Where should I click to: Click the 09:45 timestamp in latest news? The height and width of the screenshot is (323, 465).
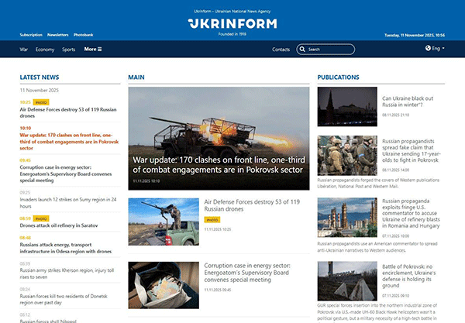[x=26, y=160]
